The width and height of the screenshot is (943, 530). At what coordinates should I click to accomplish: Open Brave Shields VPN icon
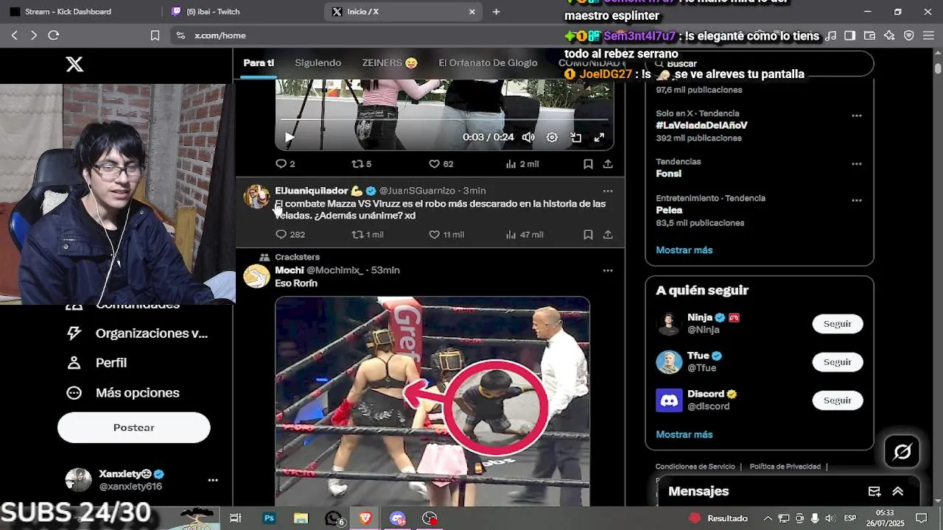909,35
